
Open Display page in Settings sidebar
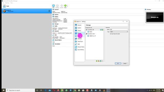(x=79, y=31)
